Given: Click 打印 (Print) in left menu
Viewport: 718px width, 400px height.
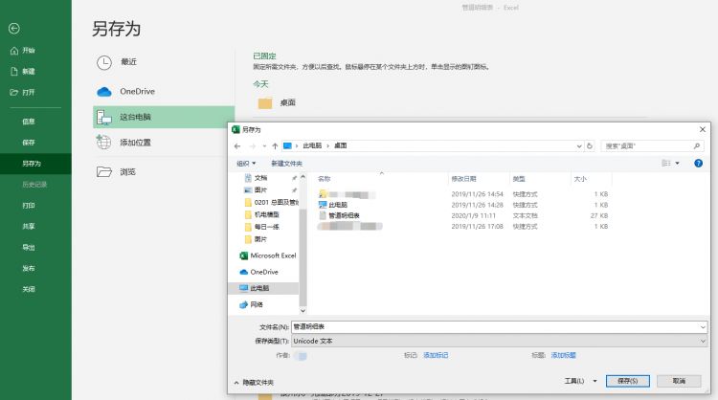Looking at the screenshot, I should point(29,205).
